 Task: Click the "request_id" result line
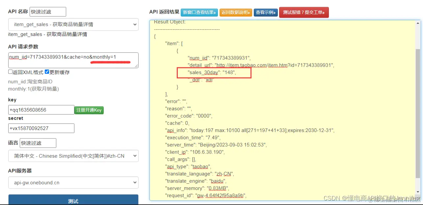206,195
